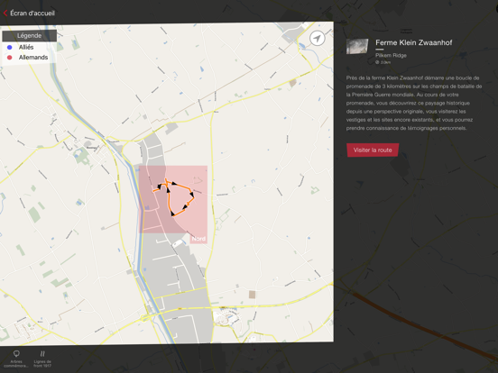498x373 pixels.
Task: Select the blue Alliés legend dot
Action: (x=10, y=47)
